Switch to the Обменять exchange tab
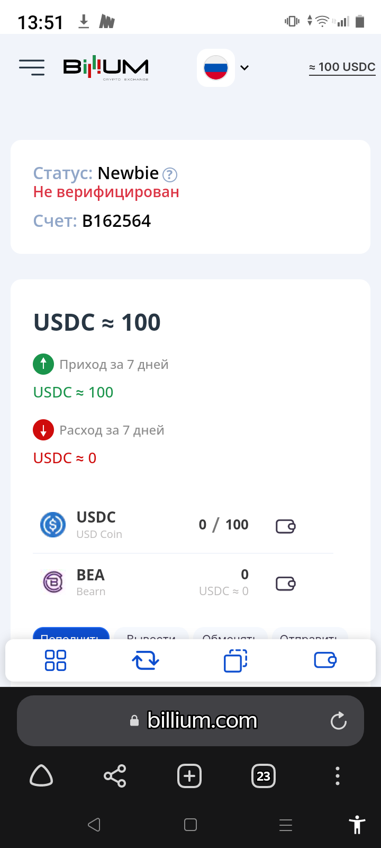The image size is (381, 848). pyautogui.click(x=230, y=634)
